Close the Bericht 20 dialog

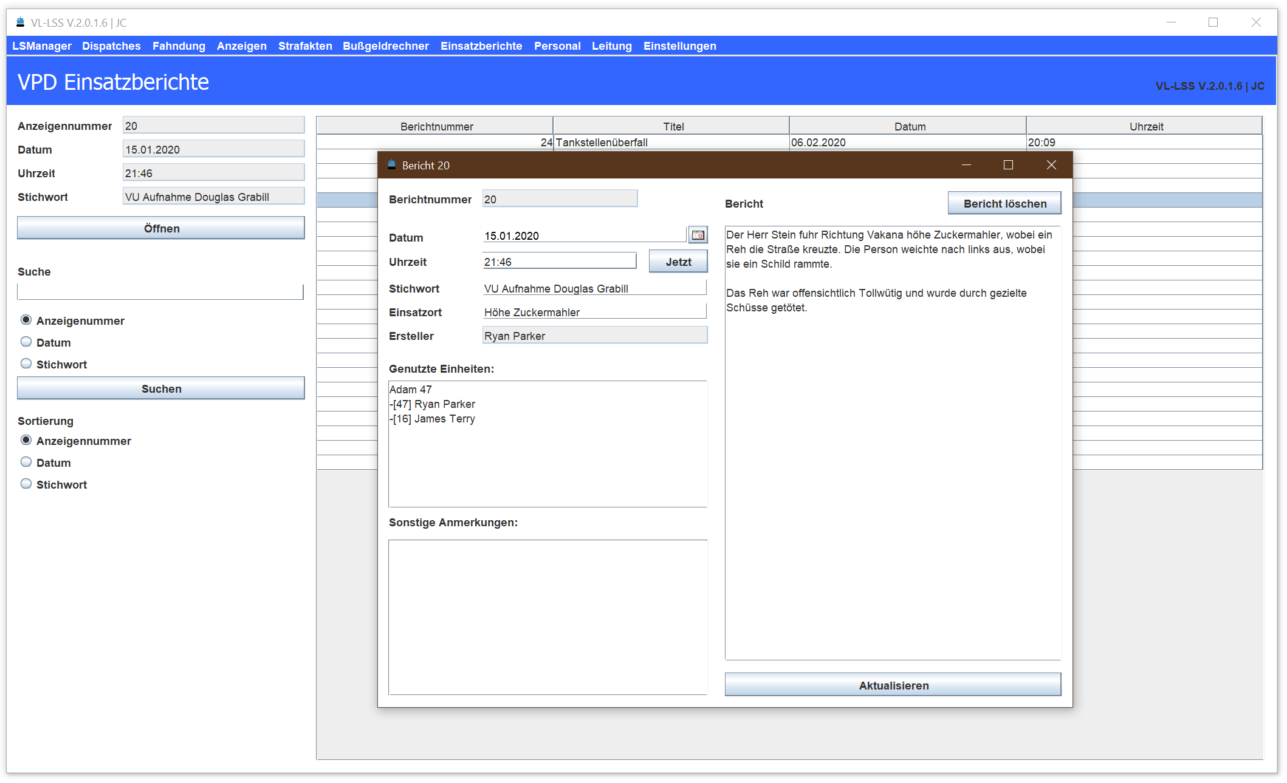[x=1051, y=165]
